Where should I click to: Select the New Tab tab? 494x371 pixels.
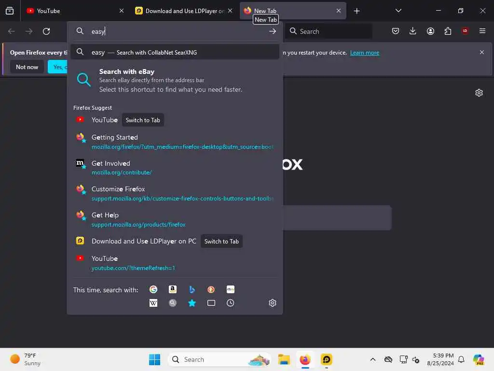293,11
